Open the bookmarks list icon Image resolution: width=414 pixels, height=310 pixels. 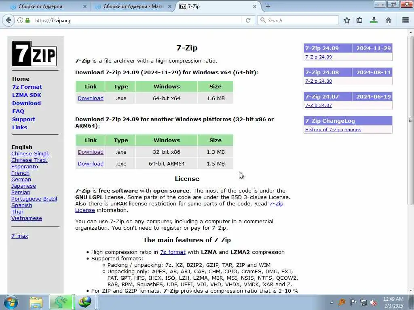(359, 20)
